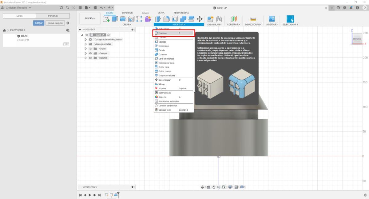Choose Combinar from Modificar menu

(x=174, y=54)
